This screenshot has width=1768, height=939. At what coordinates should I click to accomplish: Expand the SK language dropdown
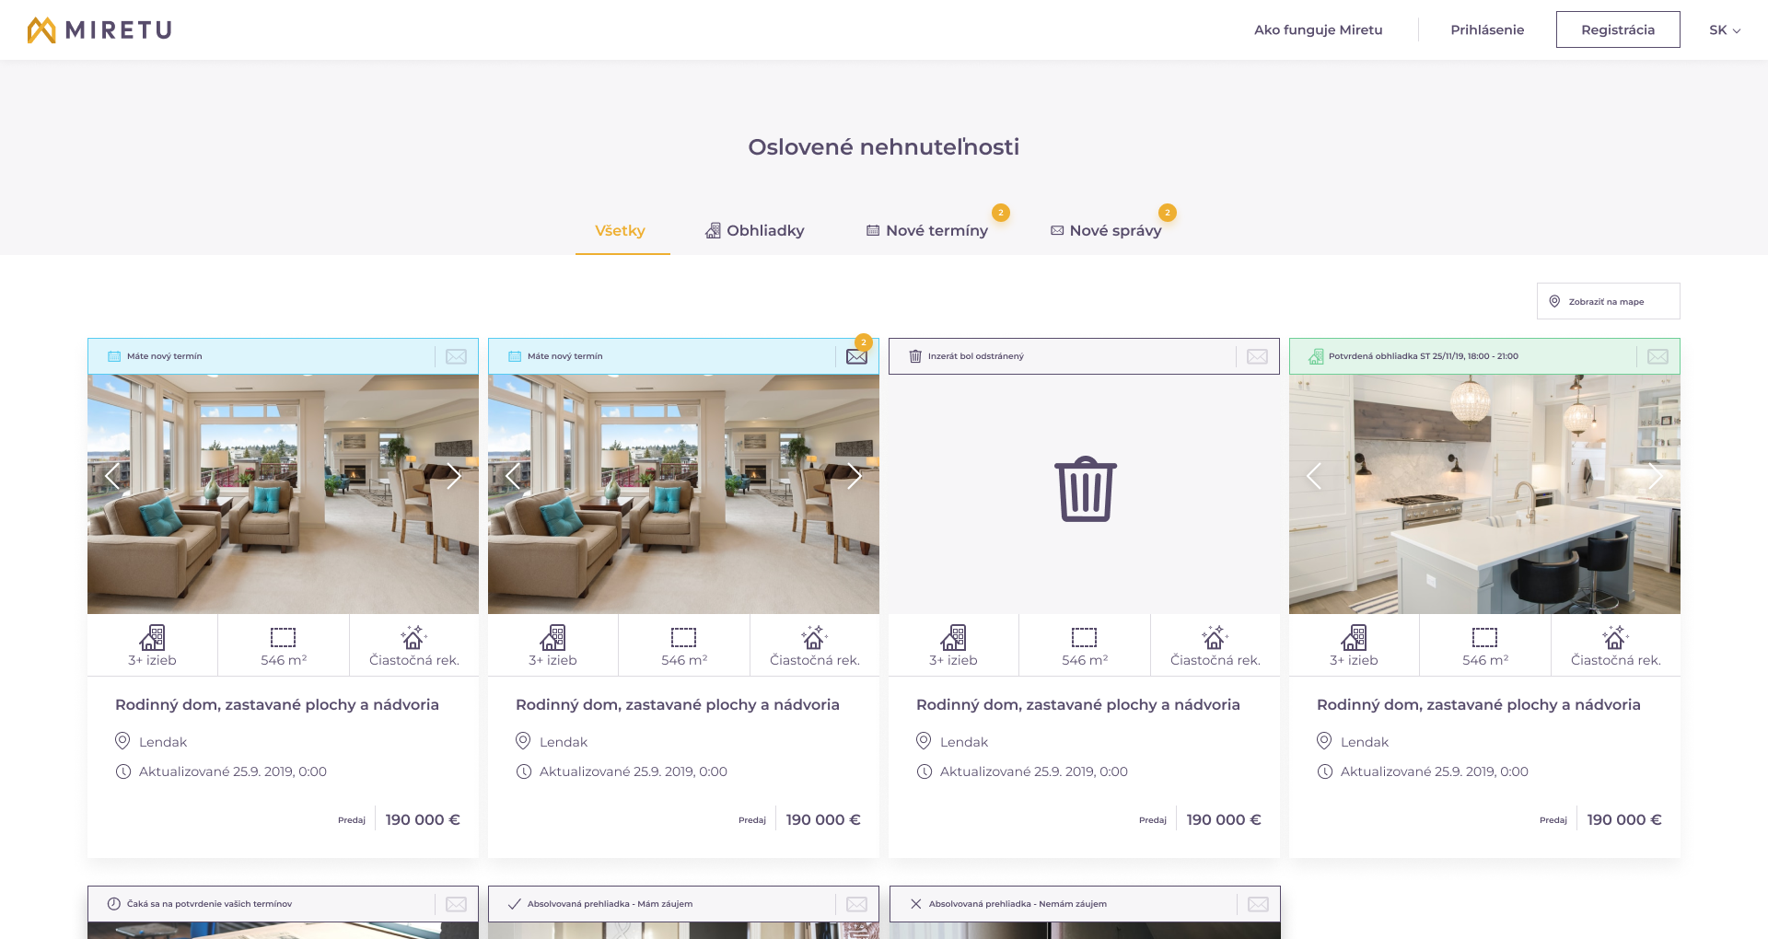[1725, 29]
